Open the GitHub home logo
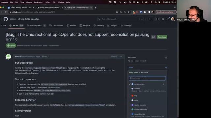The width and height of the screenshot is (211, 118). pos(6,19)
